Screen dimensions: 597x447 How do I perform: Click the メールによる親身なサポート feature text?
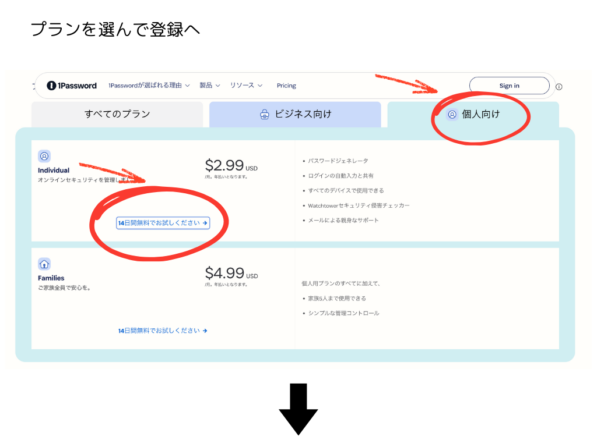(x=343, y=221)
